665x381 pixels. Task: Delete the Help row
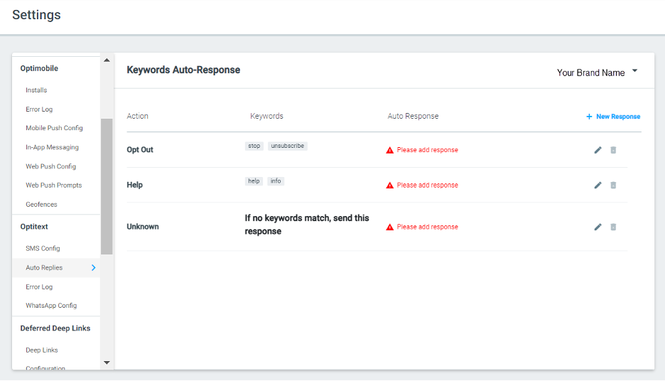tap(613, 185)
